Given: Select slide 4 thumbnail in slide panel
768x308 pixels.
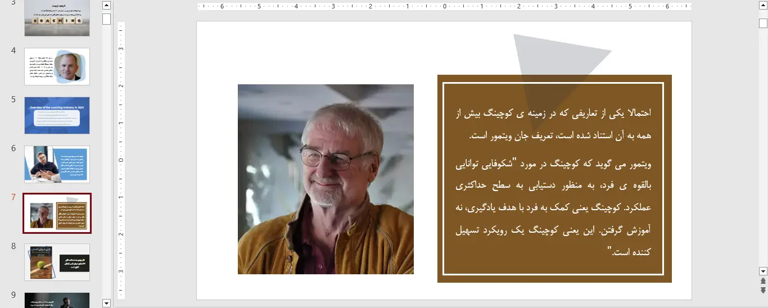Looking at the screenshot, I should 57,66.
